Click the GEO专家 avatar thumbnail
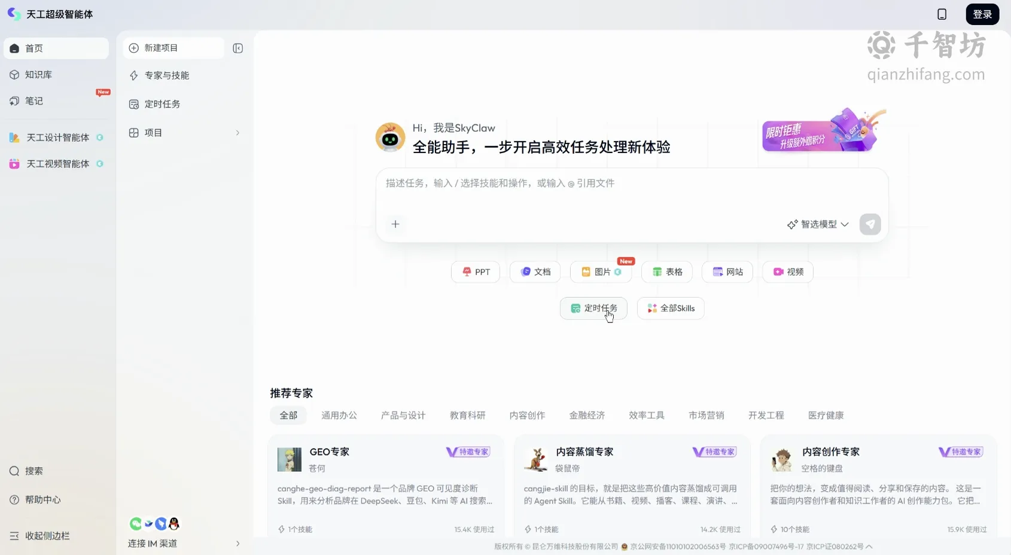The height and width of the screenshot is (555, 1011). [290, 460]
